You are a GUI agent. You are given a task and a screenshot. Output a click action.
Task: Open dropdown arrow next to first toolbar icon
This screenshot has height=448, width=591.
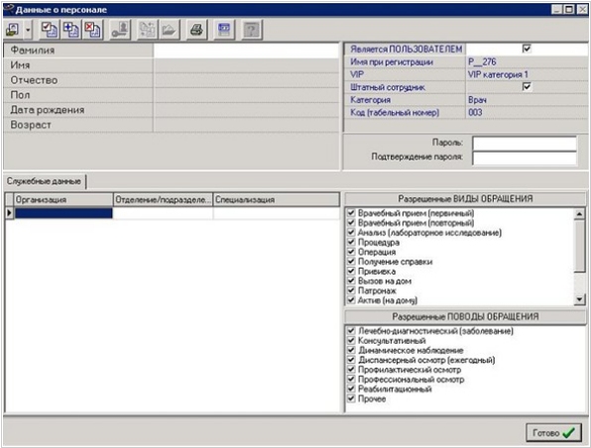[x=28, y=30]
